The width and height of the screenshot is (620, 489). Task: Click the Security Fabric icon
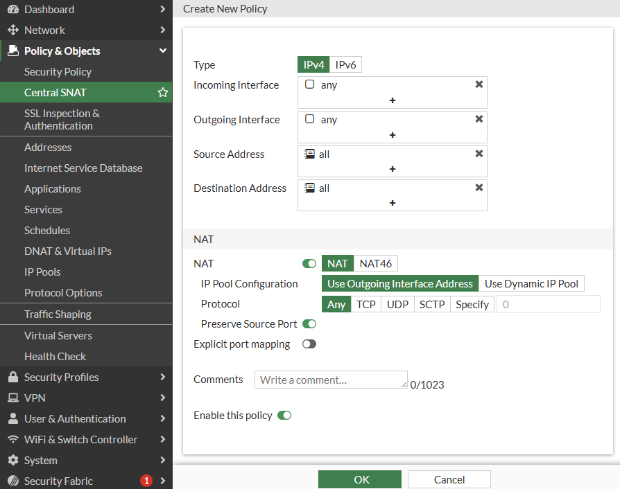click(13, 481)
